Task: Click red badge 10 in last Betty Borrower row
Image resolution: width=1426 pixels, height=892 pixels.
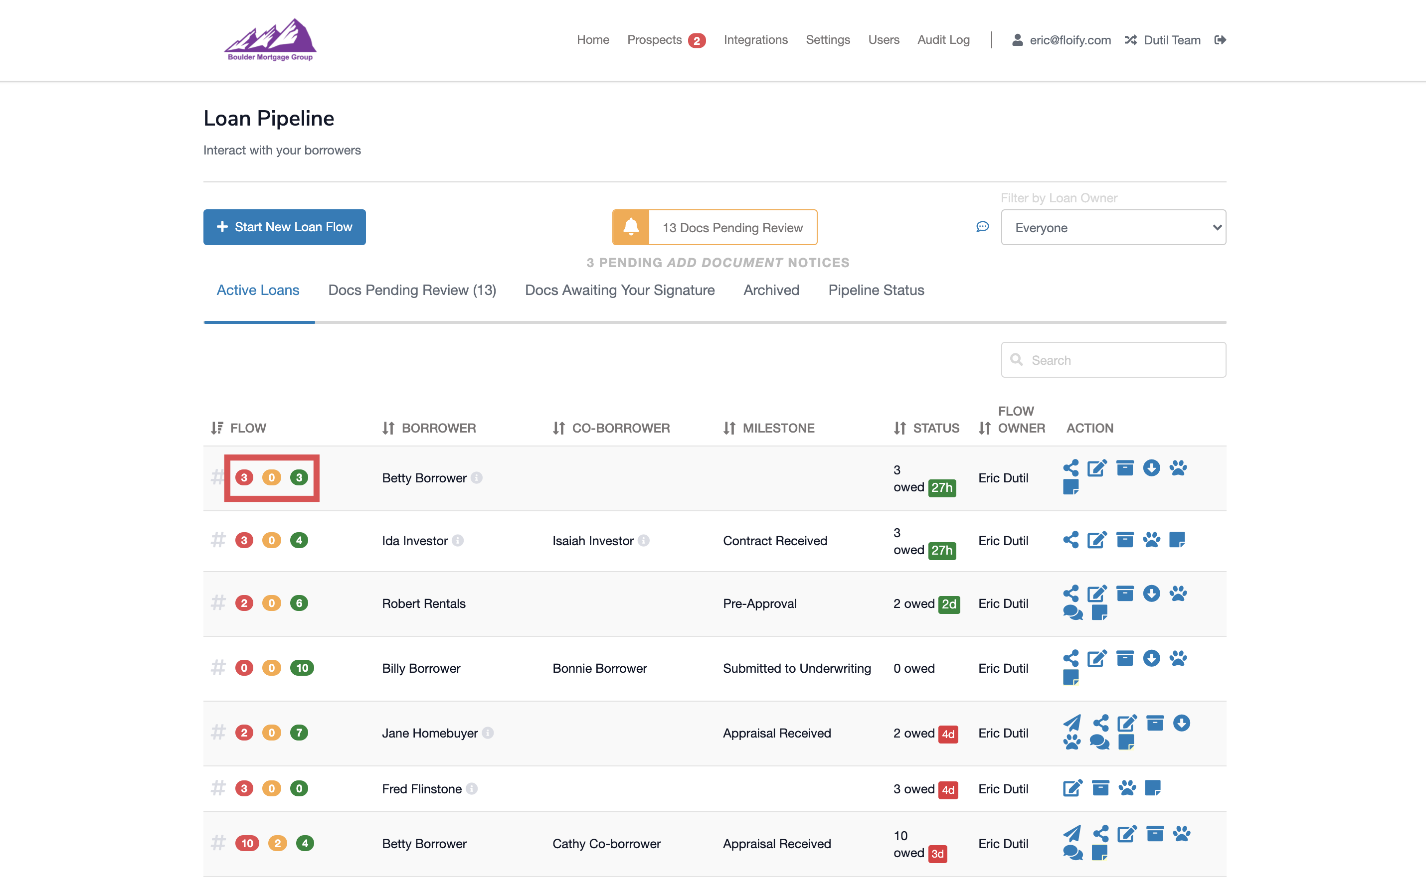Action: (247, 844)
